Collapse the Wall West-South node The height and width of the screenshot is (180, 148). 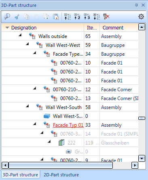tap(27, 106)
